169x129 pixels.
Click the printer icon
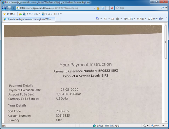click(x=117, y=19)
